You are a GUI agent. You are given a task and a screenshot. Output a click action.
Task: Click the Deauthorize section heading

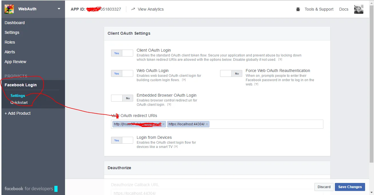(x=119, y=168)
